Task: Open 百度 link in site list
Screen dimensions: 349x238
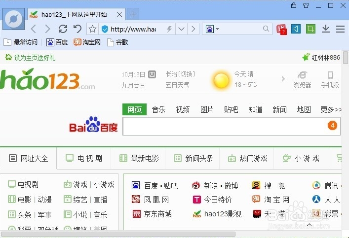Action: 151,186
